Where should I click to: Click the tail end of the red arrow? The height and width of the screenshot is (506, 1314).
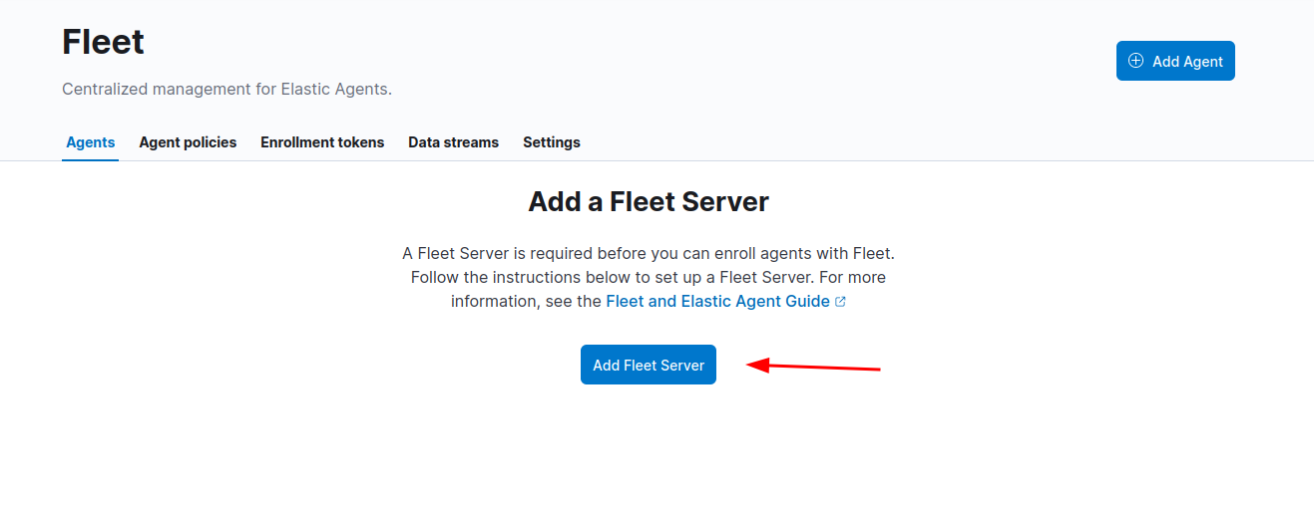pyautogui.click(x=876, y=370)
